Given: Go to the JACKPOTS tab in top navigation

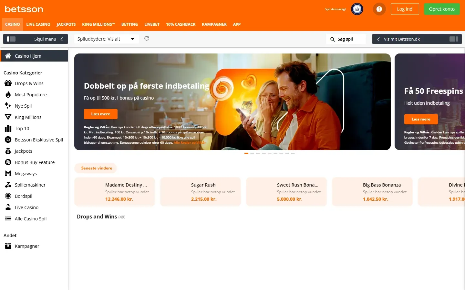Looking at the screenshot, I should [66, 24].
